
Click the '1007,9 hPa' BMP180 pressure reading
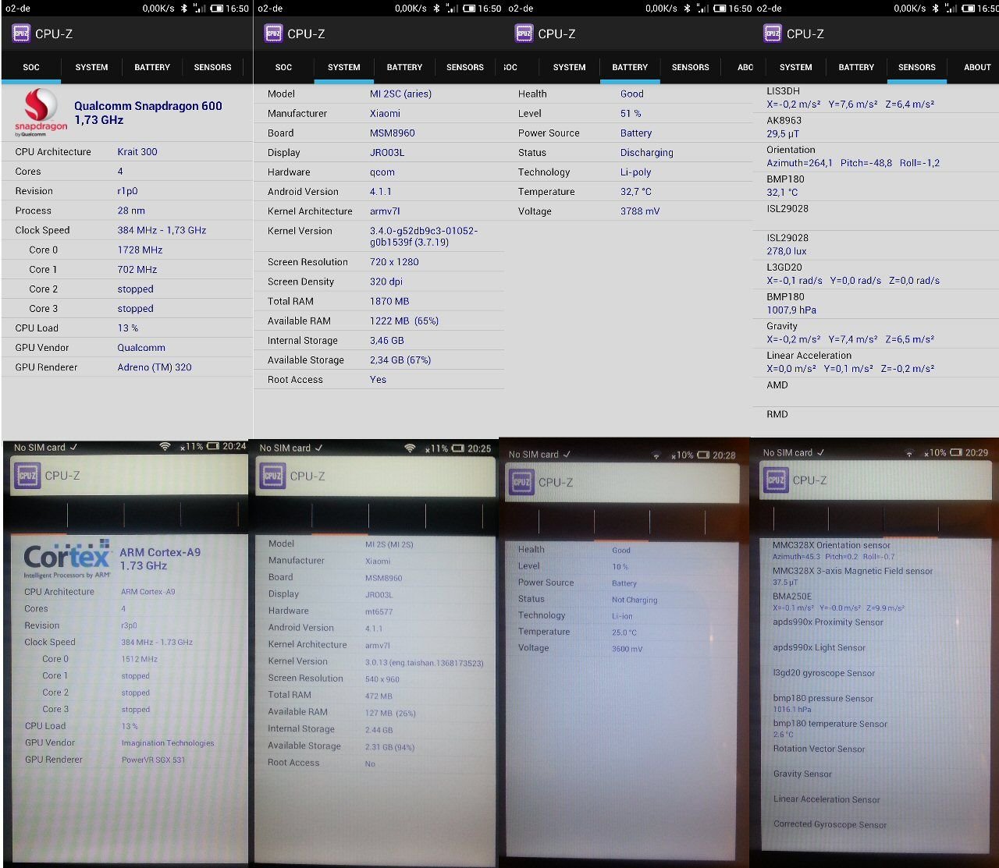(791, 310)
